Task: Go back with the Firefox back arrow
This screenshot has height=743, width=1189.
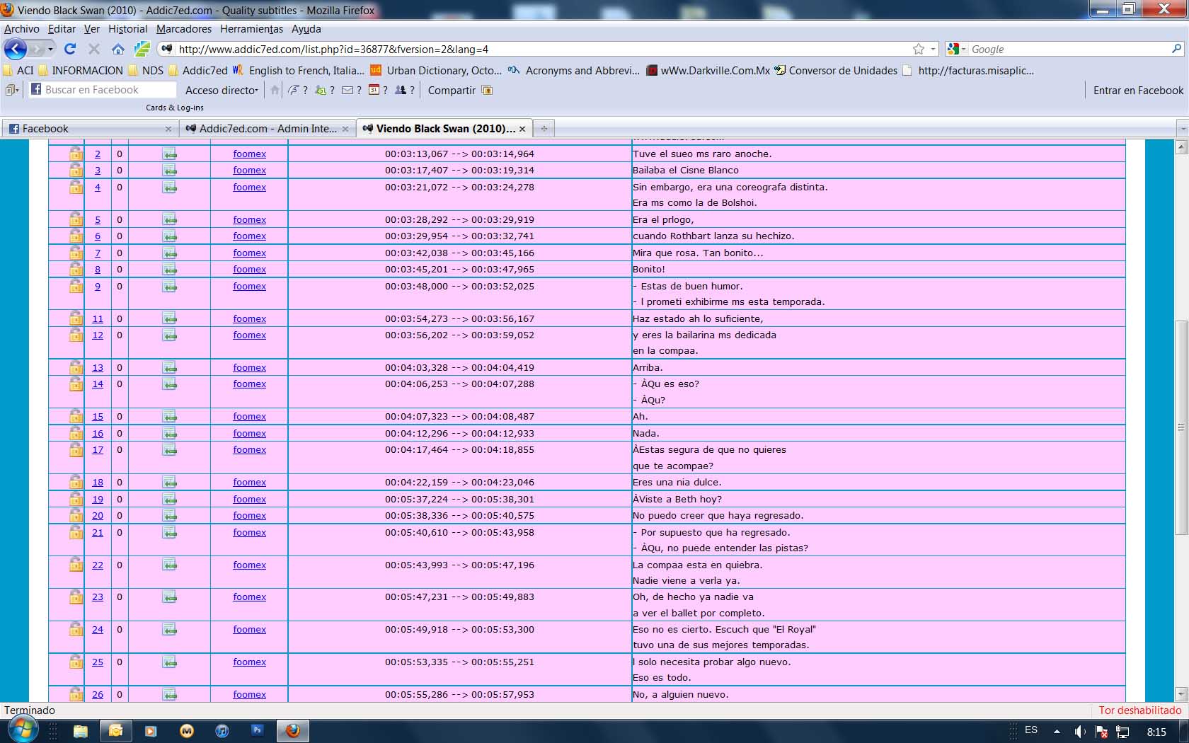Action: [x=16, y=49]
